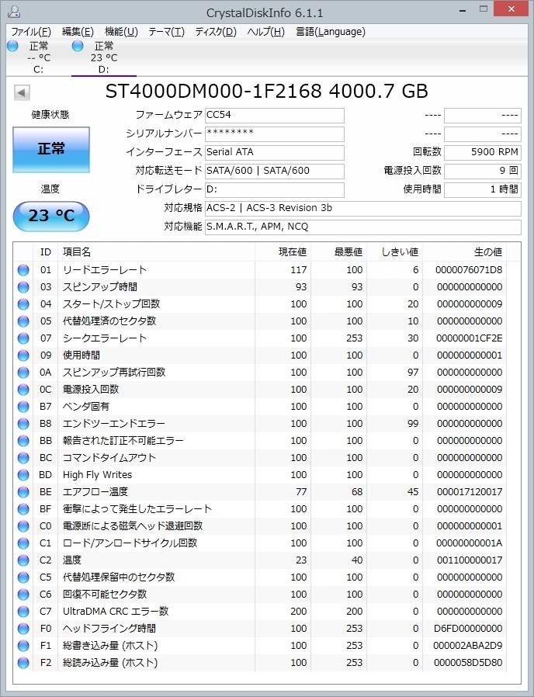The image size is (534, 697).
Task: Click the 現在値 column header
Action: click(x=283, y=252)
